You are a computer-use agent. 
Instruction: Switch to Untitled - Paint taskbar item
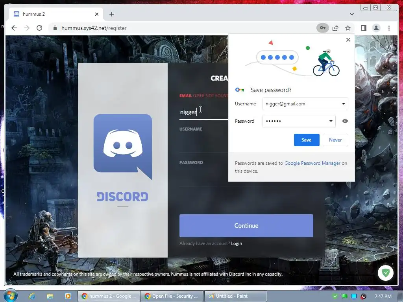tap(236, 296)
